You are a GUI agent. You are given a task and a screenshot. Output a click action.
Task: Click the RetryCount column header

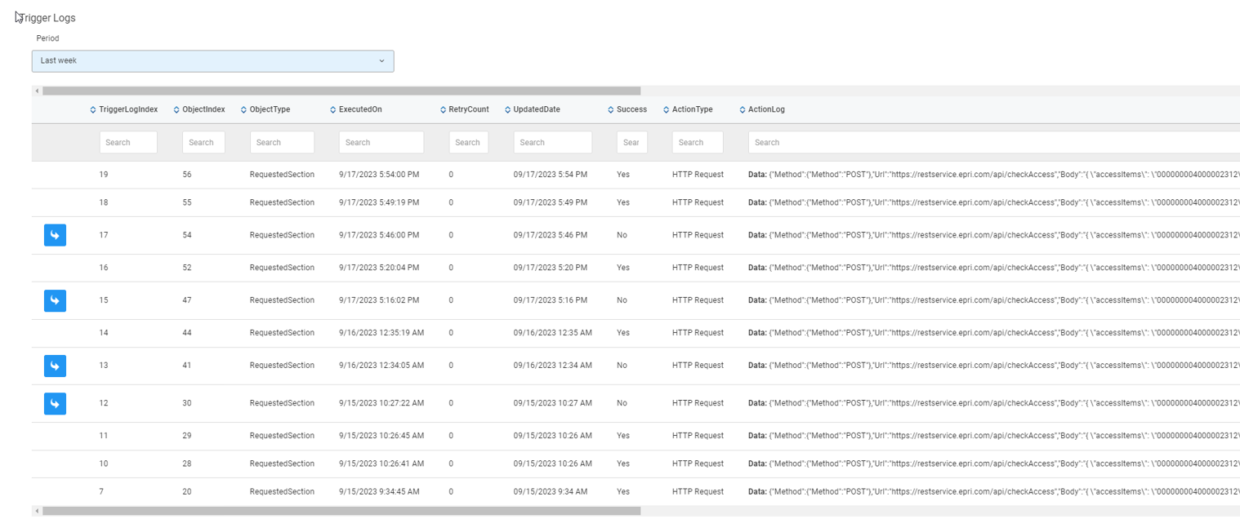[x=469, y=109]
